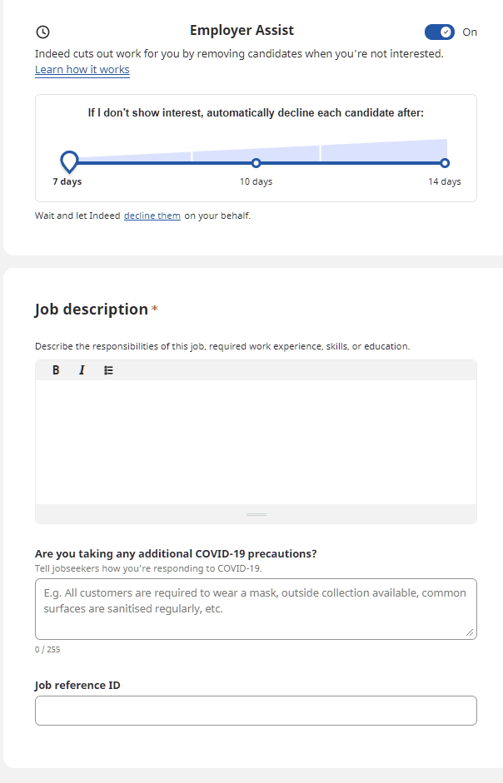Toggle the Employer Assist switch off
This screenshot has height=783, width=503.
[x=439, y=32]
